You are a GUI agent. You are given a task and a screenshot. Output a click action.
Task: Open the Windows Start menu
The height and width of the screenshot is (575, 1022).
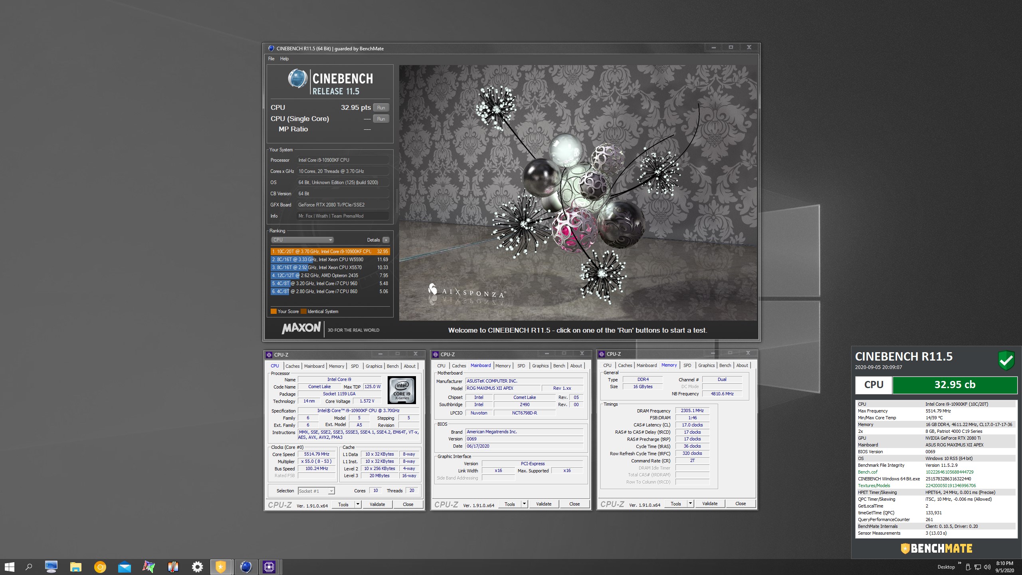[x=10, y=567]
